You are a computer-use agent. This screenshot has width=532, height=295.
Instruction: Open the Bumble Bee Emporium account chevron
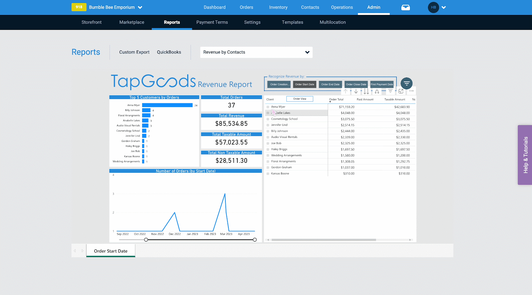tap(140, 7)
